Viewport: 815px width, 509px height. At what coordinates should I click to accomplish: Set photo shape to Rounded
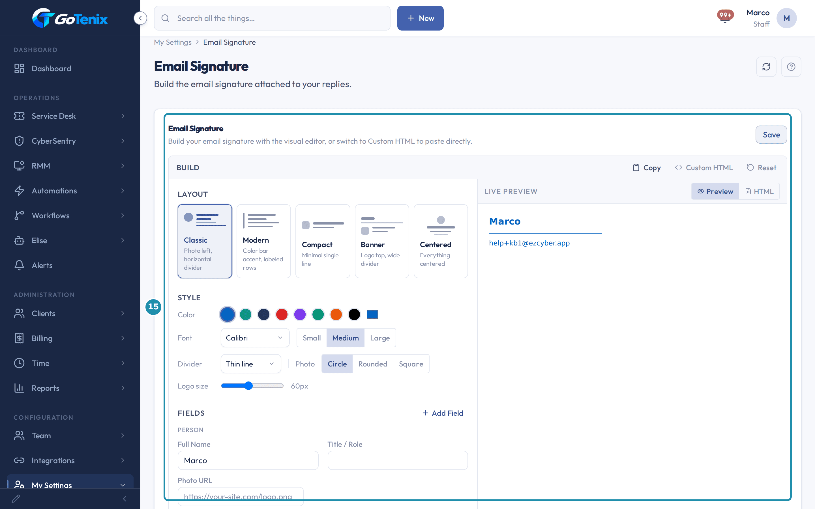[372, 364]
